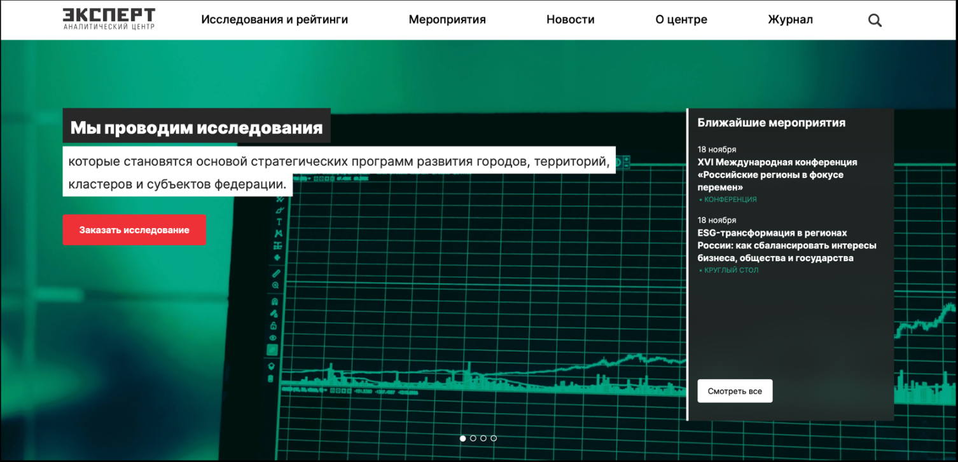Switch to the fourth carousel slide dot
The height and width of the screenshot is (462, 958).
click(x=494, y=438)
